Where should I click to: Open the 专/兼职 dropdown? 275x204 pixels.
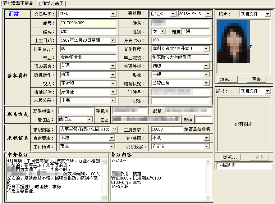click(207, 138)
